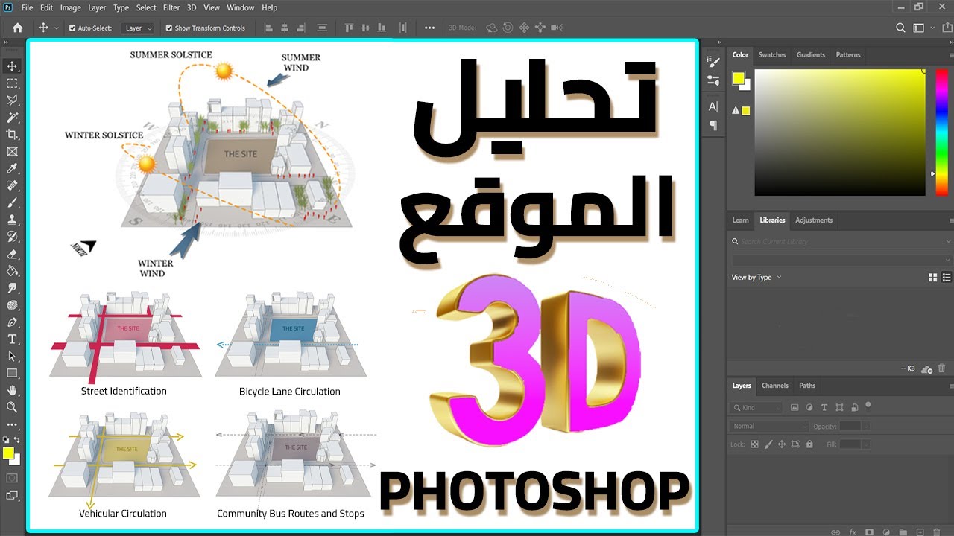Expand the View by Type dropdown
The height and width of the screenshot is (536, 954).
pos(756,277)
